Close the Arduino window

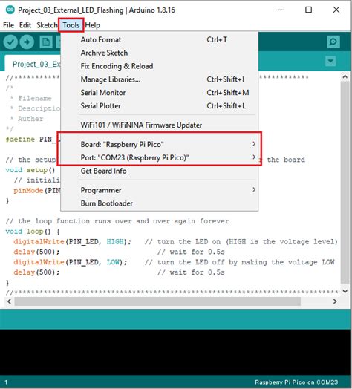[x=336, y=10]
